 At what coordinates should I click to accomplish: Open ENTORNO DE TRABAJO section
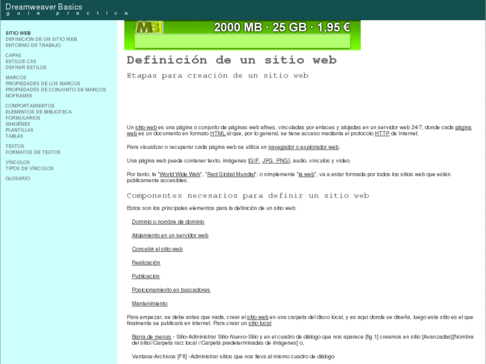33,45
